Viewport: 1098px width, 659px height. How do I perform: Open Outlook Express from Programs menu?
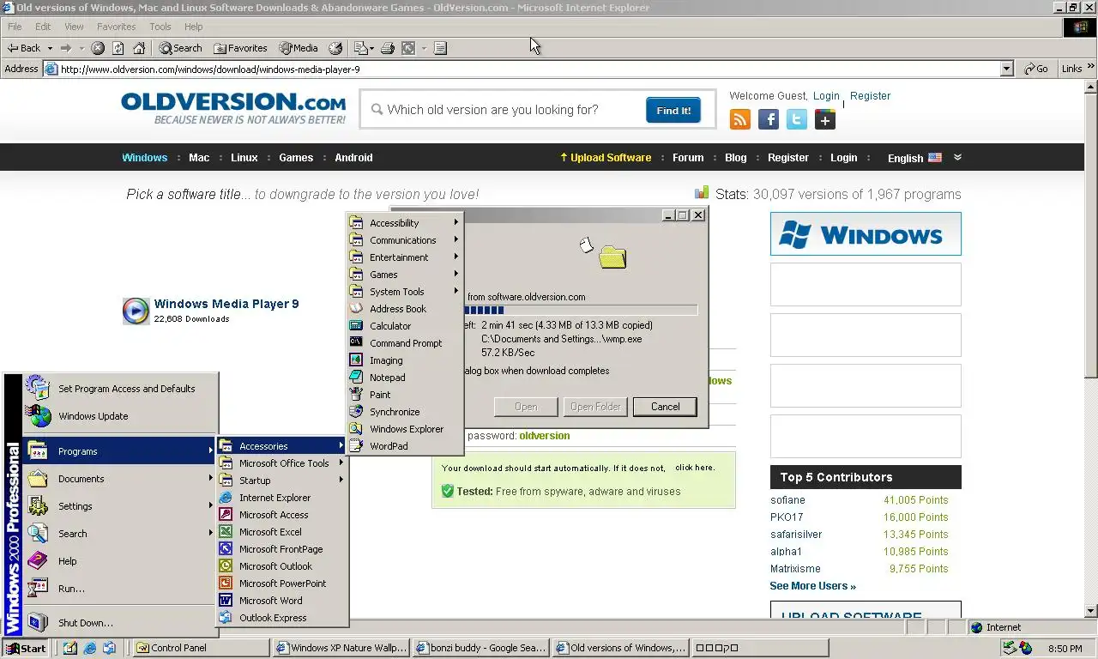click(x=282, y=618)
